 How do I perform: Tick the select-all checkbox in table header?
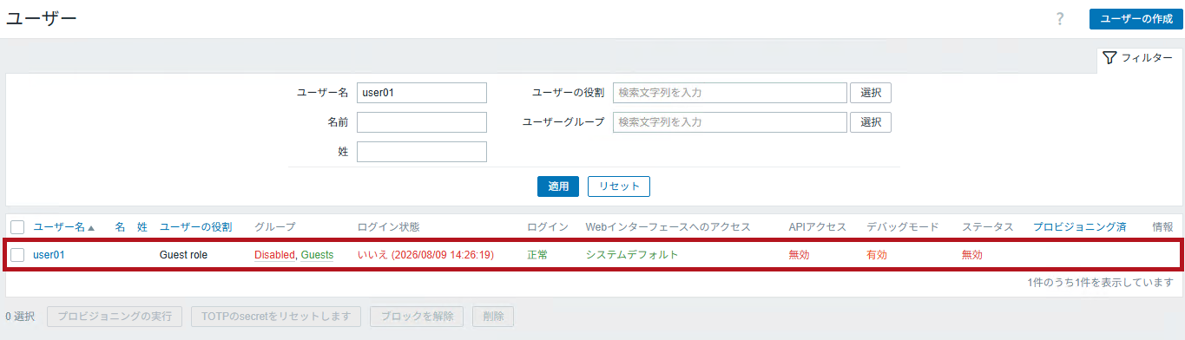tap(17, 227)
